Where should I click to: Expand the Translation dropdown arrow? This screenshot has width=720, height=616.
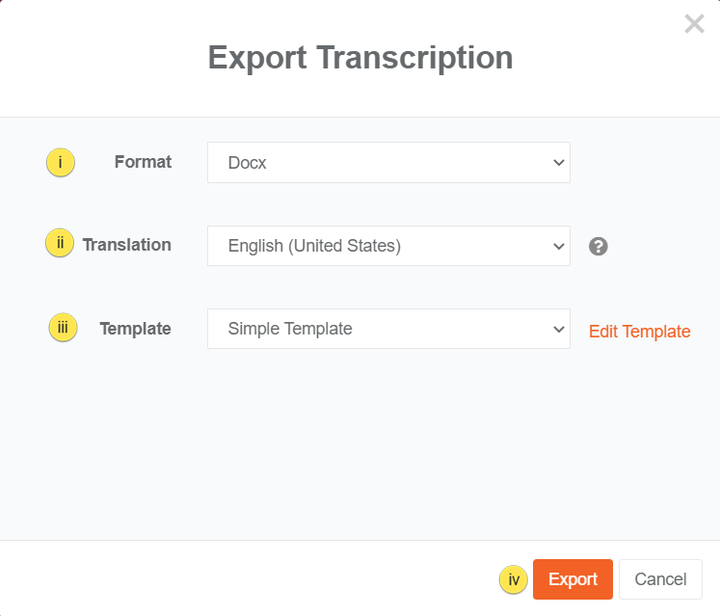click(558, 246)
